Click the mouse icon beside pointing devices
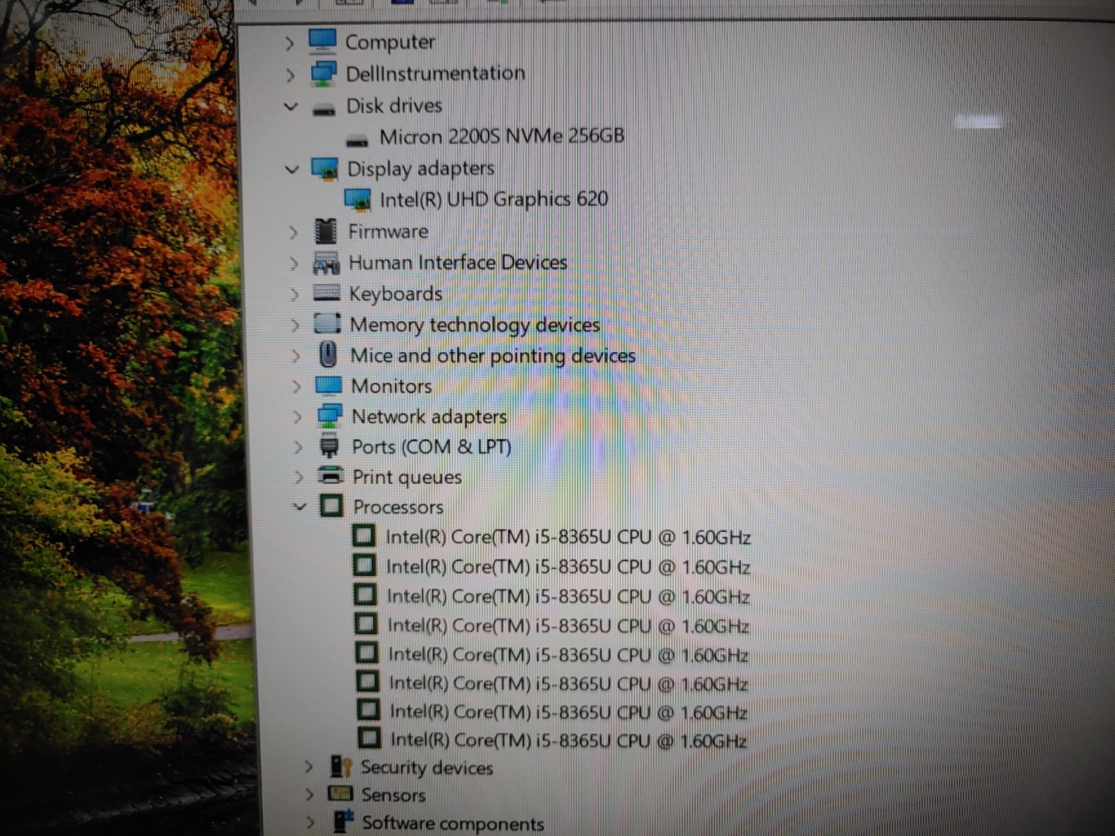Viewport: 1115px width, 836px height. pyautogui.click(x=328, y=355)
